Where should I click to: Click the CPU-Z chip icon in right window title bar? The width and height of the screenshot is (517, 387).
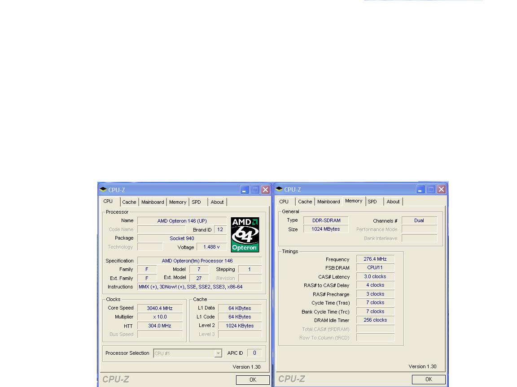[x=279, y=189]
